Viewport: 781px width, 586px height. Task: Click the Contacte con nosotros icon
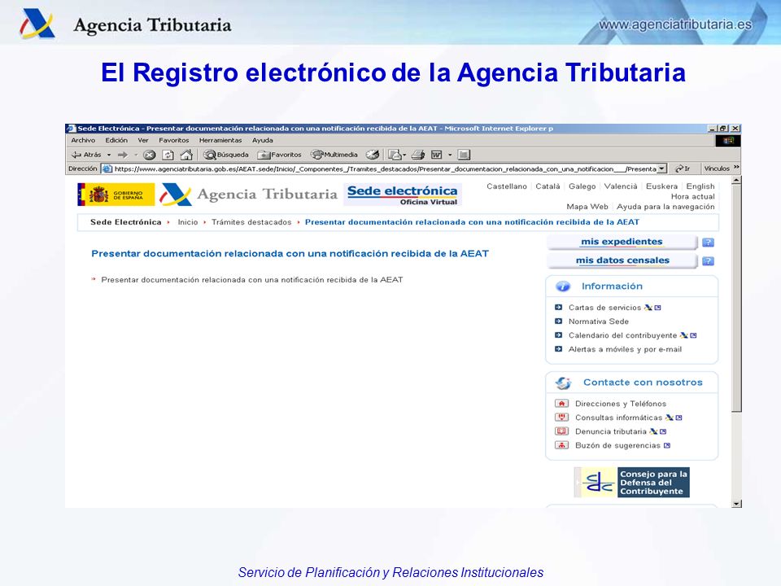point(563,383)
